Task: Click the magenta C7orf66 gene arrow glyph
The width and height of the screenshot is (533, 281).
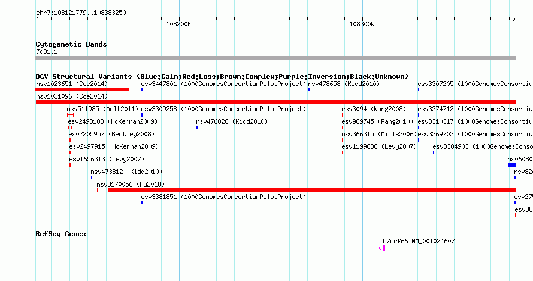Action: pos(381,248)
